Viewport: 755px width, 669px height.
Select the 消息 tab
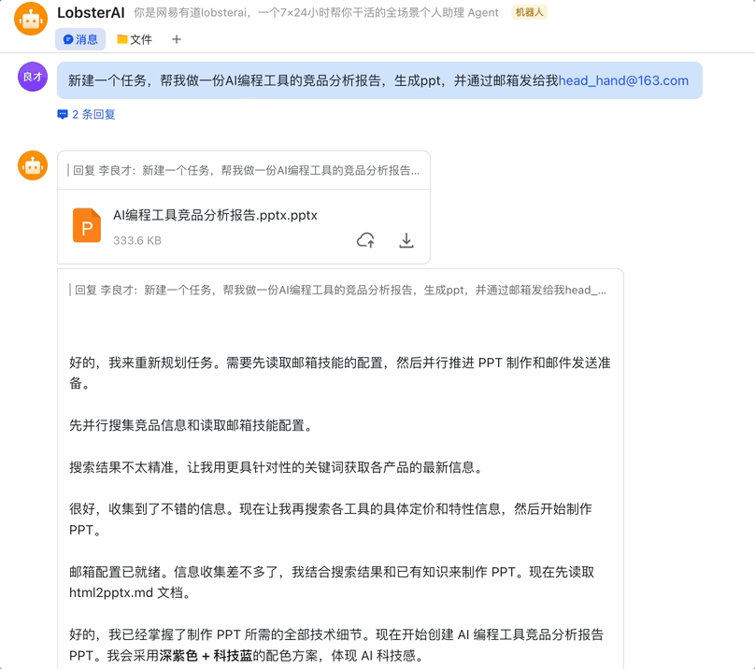[80, 38]
